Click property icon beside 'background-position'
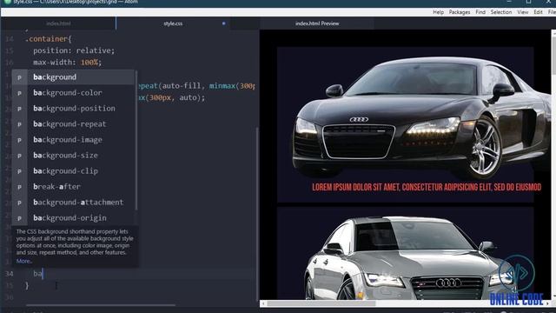The image size is (556, 313). pos(19,109)
